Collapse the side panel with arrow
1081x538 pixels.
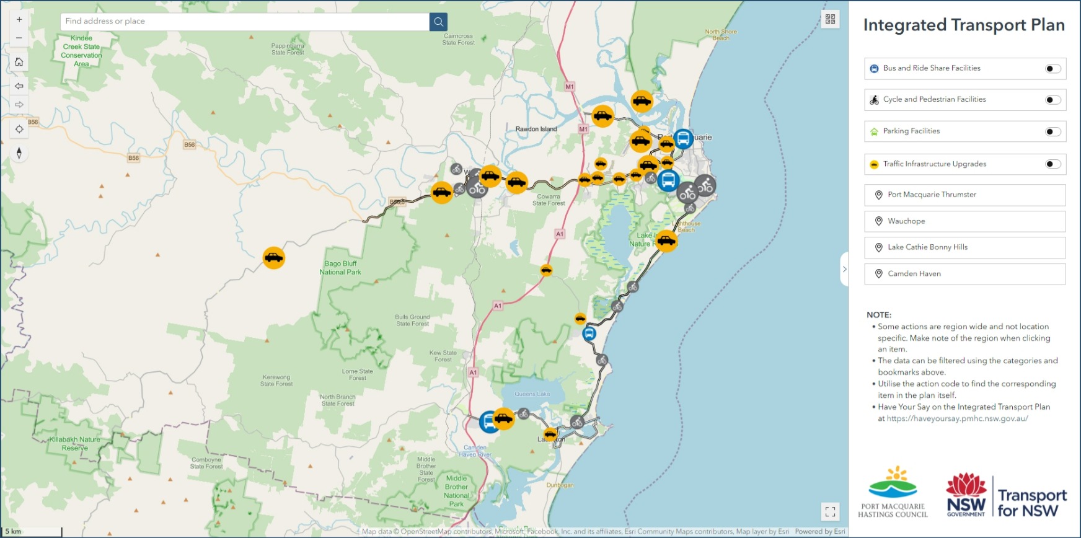click(844, 269)
